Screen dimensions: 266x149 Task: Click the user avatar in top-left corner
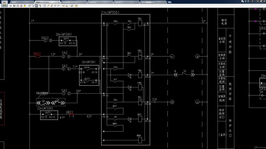pos(4,4)
